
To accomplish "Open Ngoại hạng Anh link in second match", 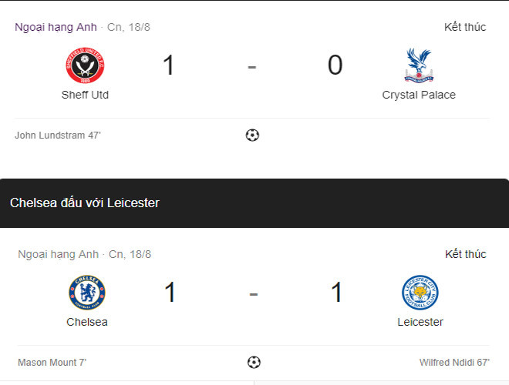I will click(x=59, y=254).
